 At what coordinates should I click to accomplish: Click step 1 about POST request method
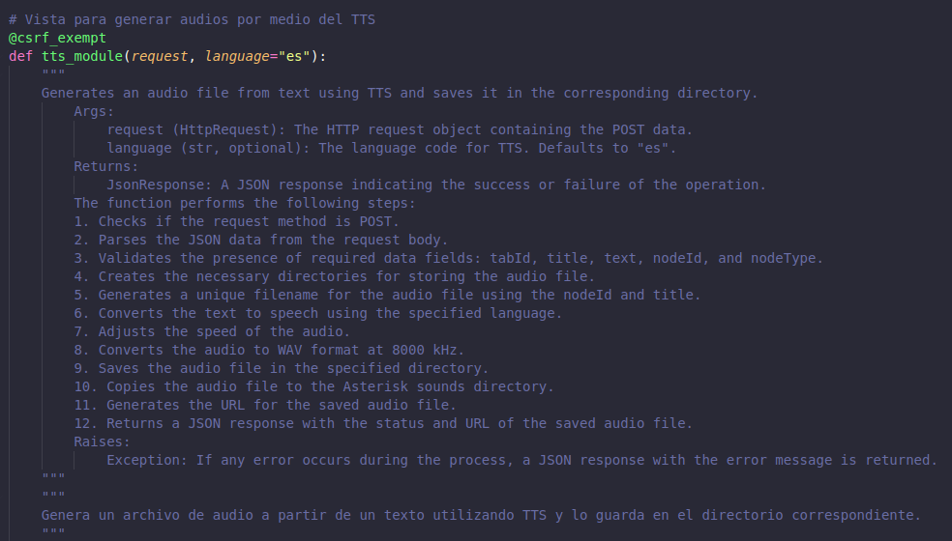point(237,221)
